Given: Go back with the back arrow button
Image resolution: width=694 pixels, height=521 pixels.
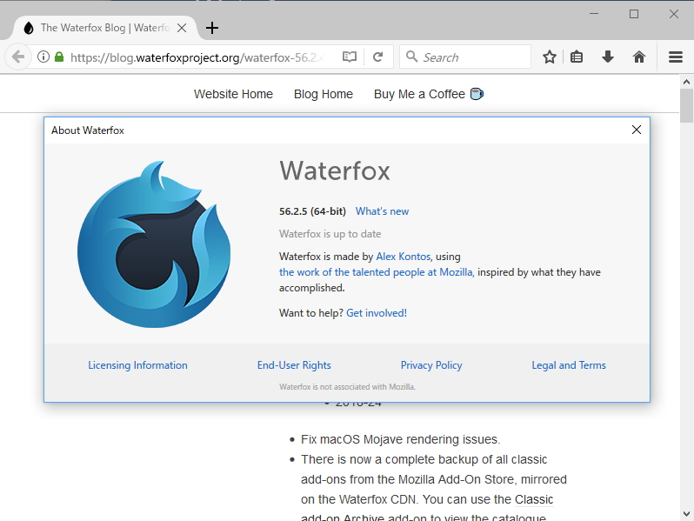Looking at the screenshot, I should [18, 57].
